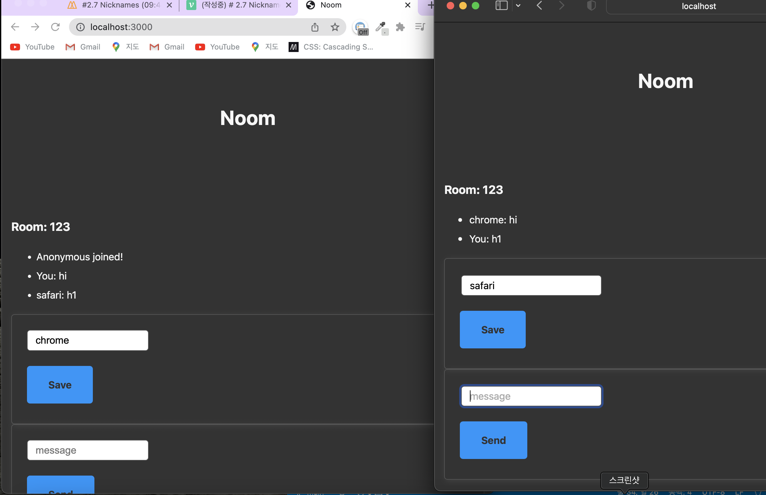Open the Chrome extensions puzzle icon
The height and width of the screenshot is (495, 766).
400,27
